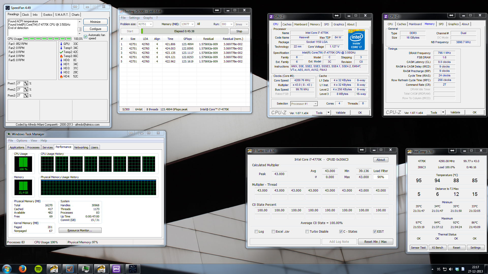The width and height of the screenshot is (488, 274).
Task: Enable the Log checkbox in i7 Turbo
Action: (256, 232)
